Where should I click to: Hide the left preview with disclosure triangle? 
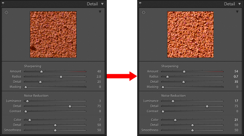(x=100, y=12)
